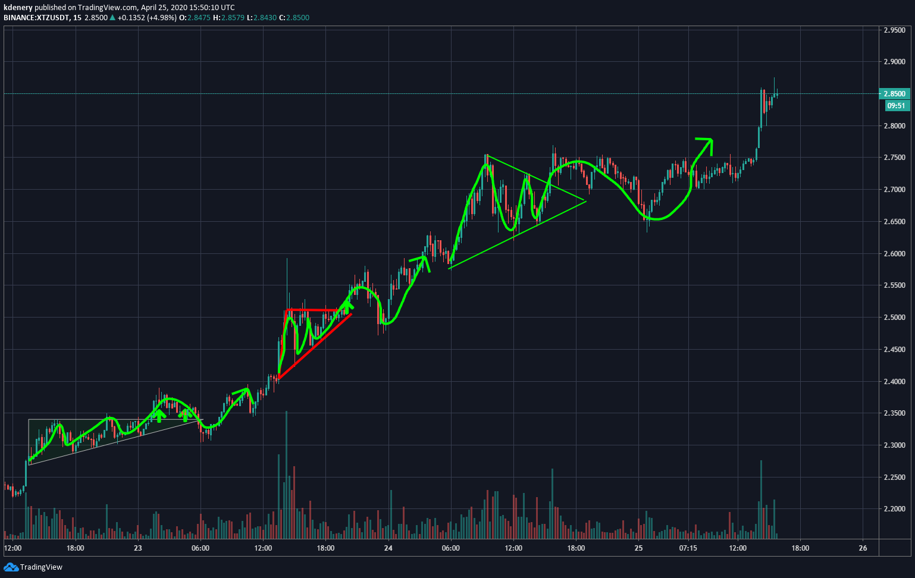Click the 2.5000 price axis label
915x578 pixels.
[894, 318]
